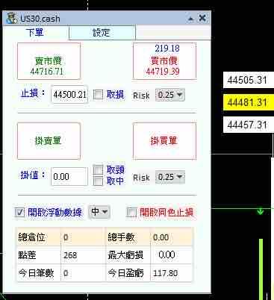Tick the 取損 checkbox
274x300 pixels.
(98, 95)
